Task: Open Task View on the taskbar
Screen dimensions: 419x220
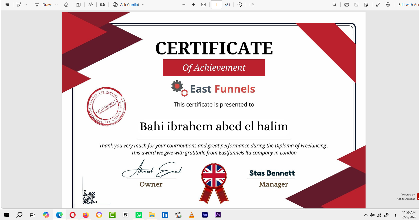Action: pos(32,215)
